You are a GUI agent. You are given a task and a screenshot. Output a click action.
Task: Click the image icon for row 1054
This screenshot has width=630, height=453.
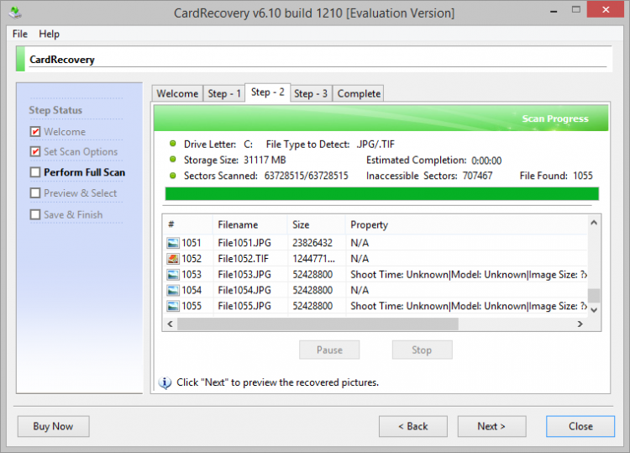(x=173, y=290)
